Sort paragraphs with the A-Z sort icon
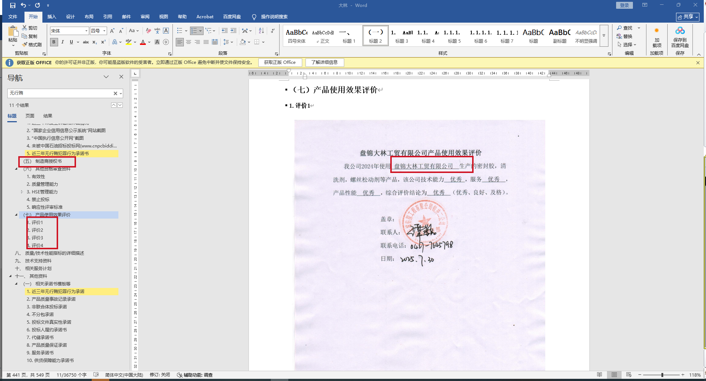706x381 pixels. [261, 31]
